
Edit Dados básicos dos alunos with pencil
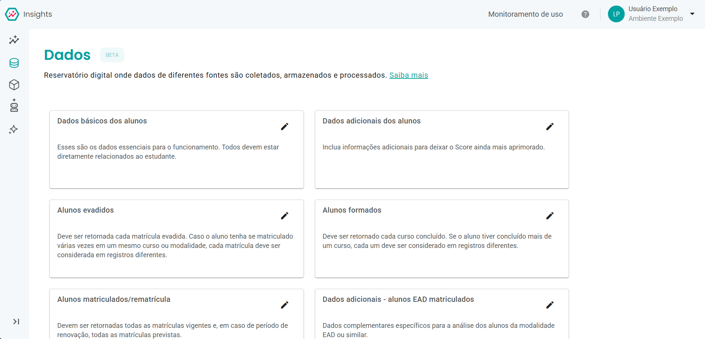pyautogui.click(x=284, y=127)
